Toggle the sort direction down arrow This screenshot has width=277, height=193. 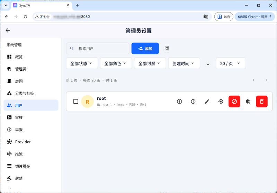click(x=208, y=63)
